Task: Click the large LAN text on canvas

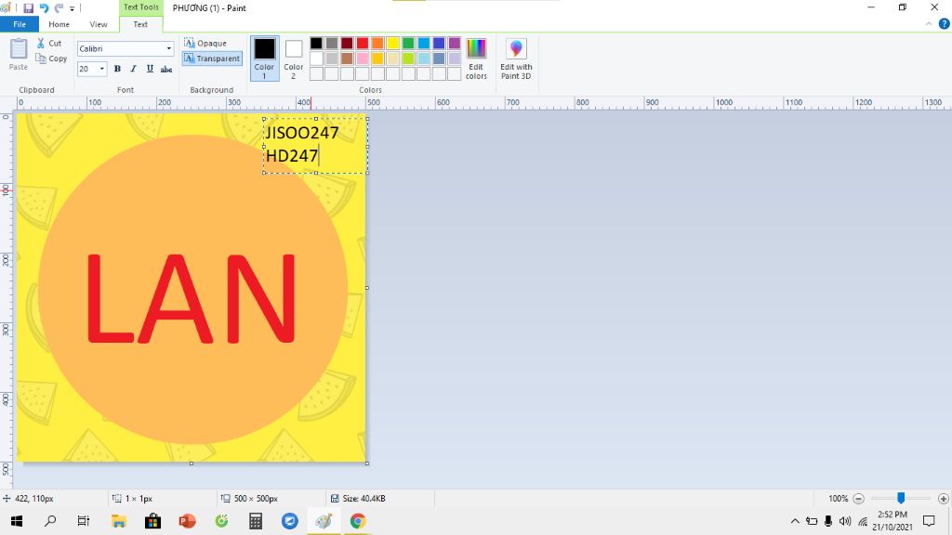Action: 192,299
